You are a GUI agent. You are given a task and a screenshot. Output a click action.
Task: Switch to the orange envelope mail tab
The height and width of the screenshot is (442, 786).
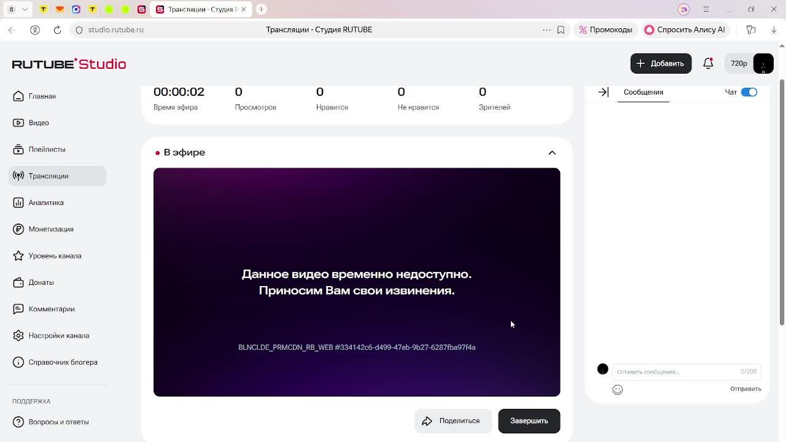[60, 9]
